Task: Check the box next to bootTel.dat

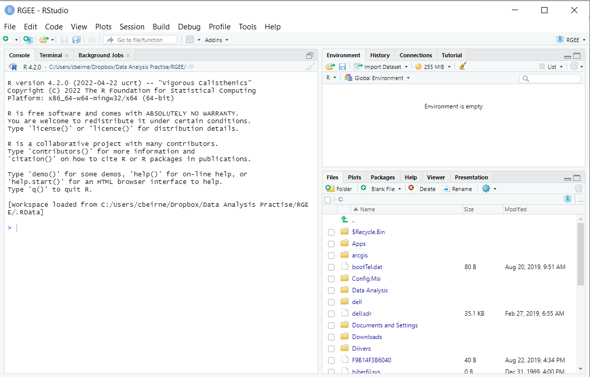Action: coord(331,267)
